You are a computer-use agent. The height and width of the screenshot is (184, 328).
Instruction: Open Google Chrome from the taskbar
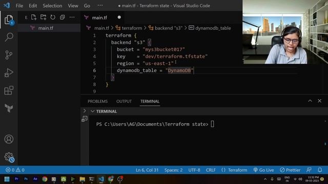pos(45,179)
